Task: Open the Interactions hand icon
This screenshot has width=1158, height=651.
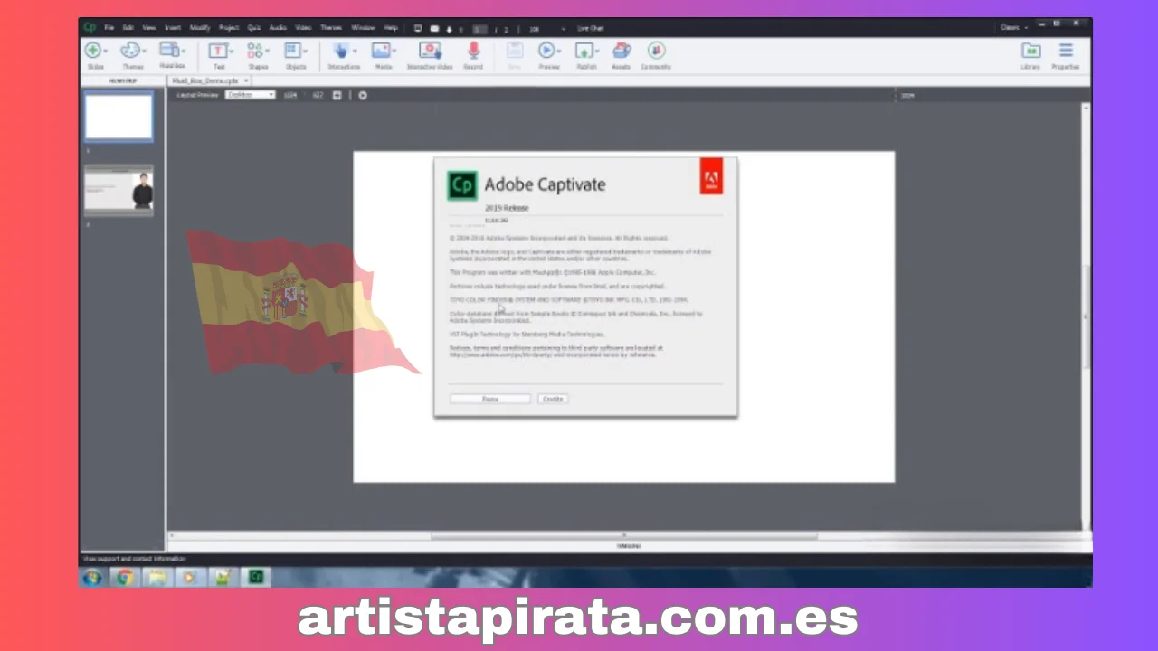Action: click(341, 51)
